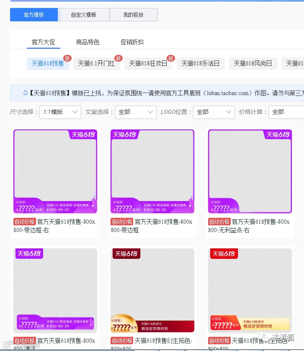Choose the 天猫618预售 campaign tag
Screen dimensions: 304x351
click(48, 64)
